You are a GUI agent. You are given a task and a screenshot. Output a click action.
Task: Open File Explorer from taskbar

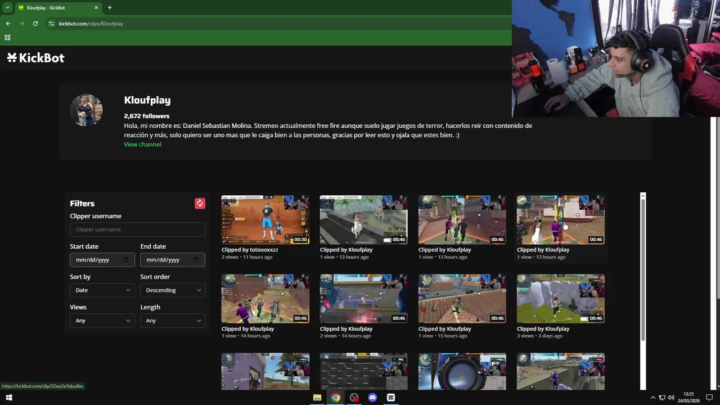tap(317, 398)
